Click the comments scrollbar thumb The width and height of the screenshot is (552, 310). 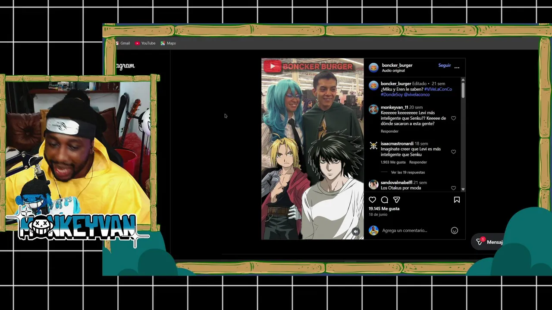coord(463,90)
